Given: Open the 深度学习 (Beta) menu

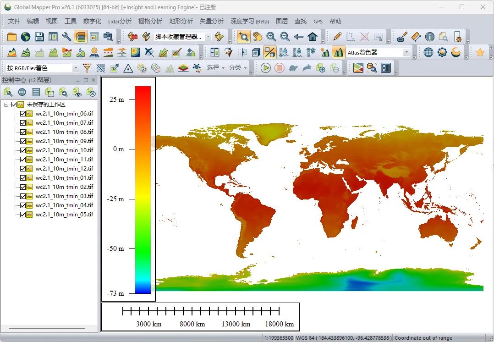Looking at the screenshot, I should click(x=249, y=21).
